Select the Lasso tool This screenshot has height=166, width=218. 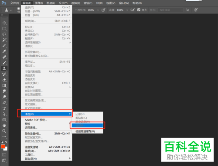4,34
